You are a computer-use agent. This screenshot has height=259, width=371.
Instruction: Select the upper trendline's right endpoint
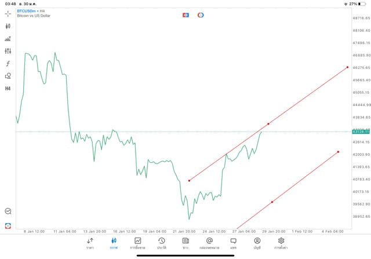347,67
